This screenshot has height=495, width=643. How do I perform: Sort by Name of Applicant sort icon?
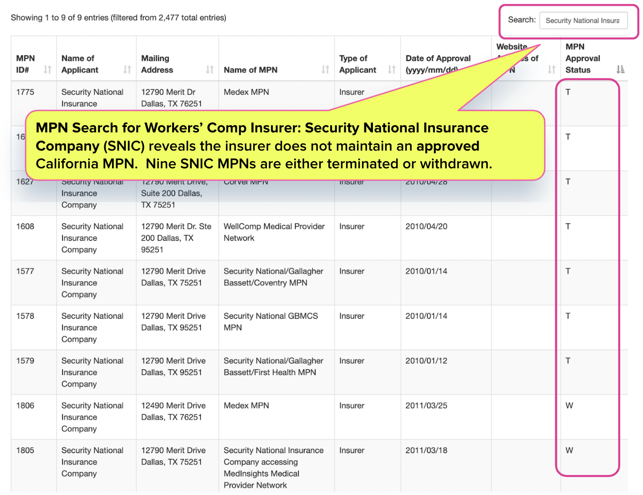point(127,70)
